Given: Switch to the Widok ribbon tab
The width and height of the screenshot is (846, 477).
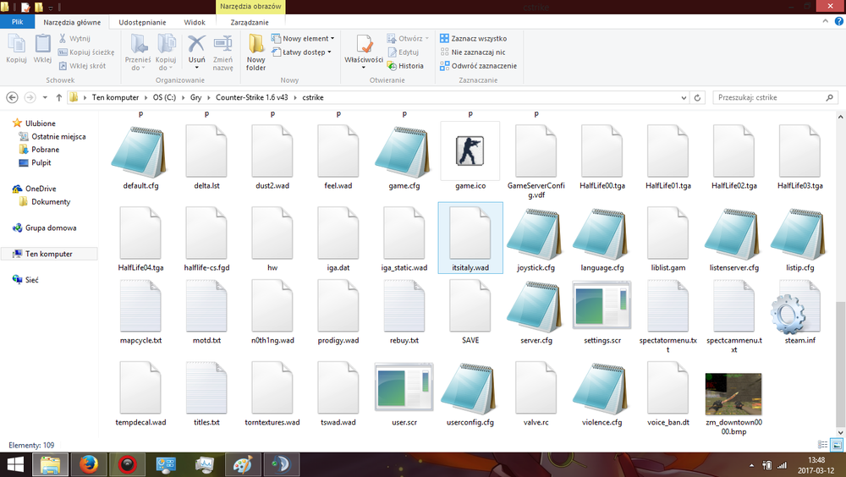Looking at the screenshot, I should 195,21.
